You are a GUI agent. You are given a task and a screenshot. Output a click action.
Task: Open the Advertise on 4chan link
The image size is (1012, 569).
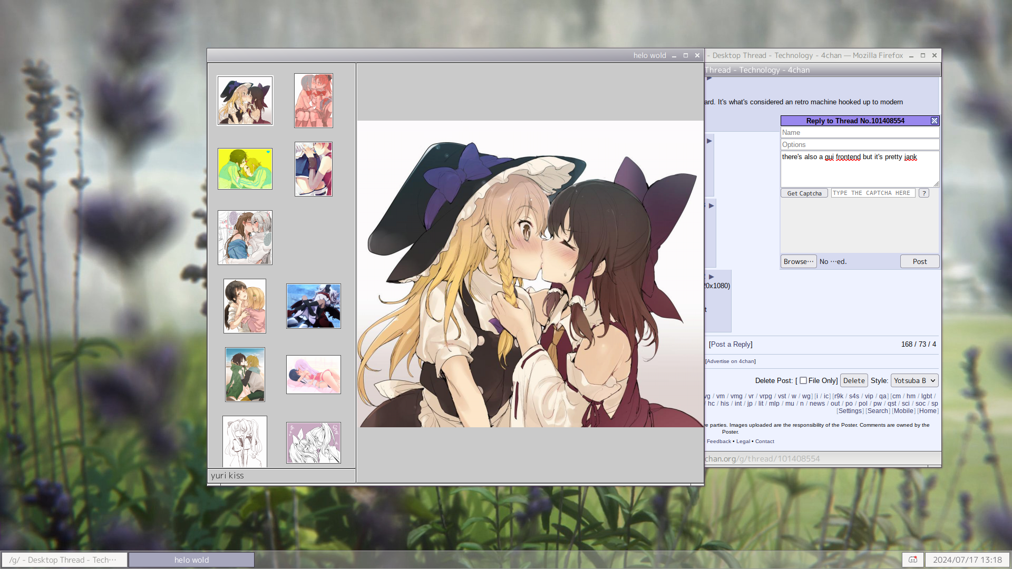point(731,361)
